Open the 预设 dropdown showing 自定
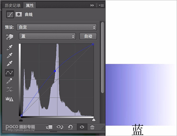The image size is (177, 136). (57, 27)
